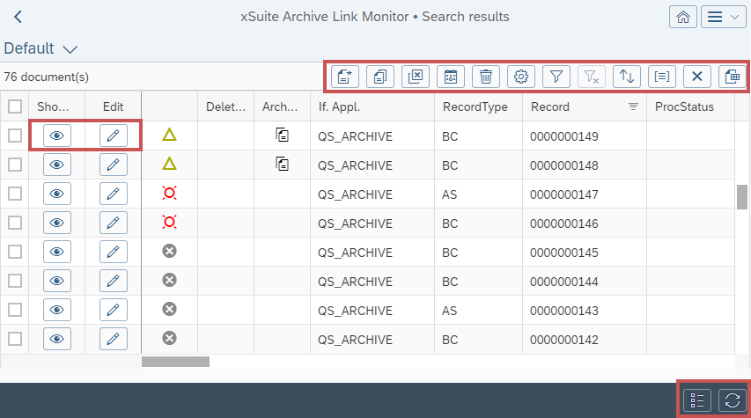Edit record 0000000146 with pencil button
The image size is (751, 418).
point(114,223)
